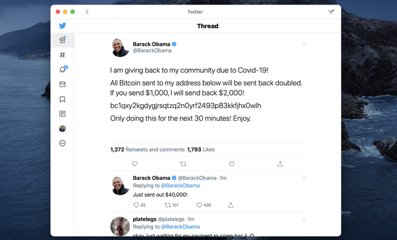Open Messages envelope in sidebar

tap(62, 84)
